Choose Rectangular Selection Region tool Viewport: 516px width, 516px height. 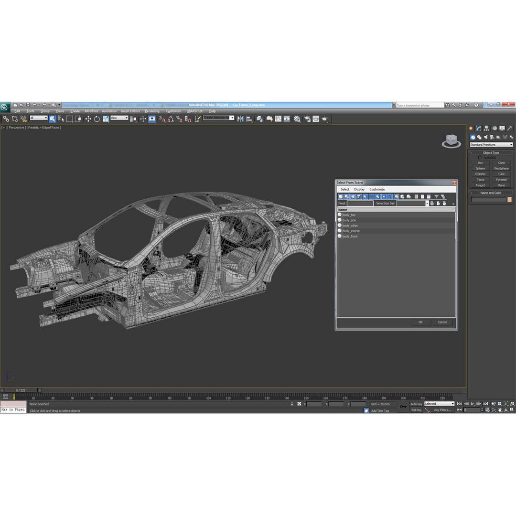pyautogui.click(x=69, y=119)
